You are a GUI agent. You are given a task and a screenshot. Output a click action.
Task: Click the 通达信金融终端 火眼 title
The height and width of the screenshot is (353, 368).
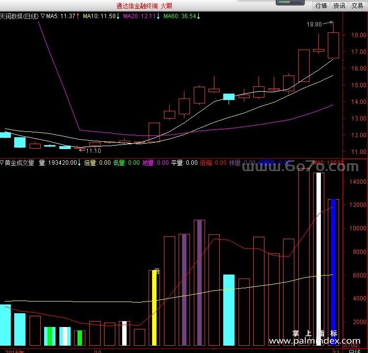tap(144, 6)
